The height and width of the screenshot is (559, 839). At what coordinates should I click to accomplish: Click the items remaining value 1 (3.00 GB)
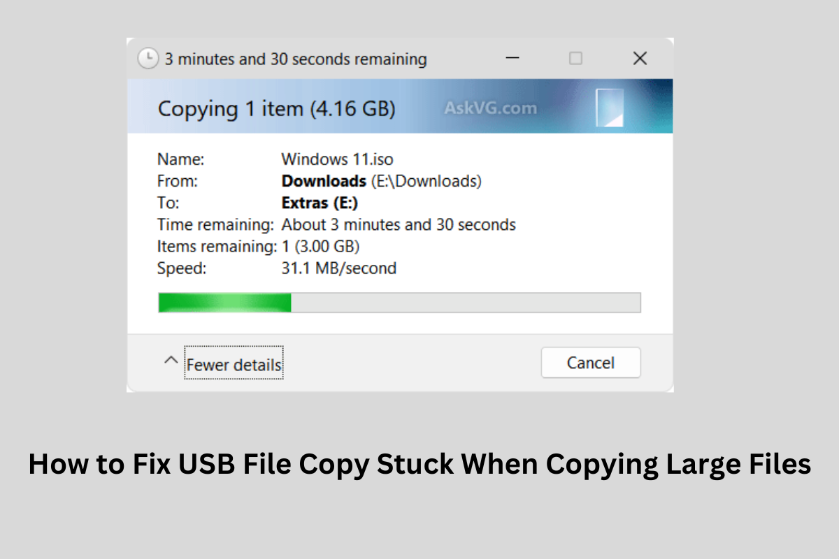tap(320, 247)
